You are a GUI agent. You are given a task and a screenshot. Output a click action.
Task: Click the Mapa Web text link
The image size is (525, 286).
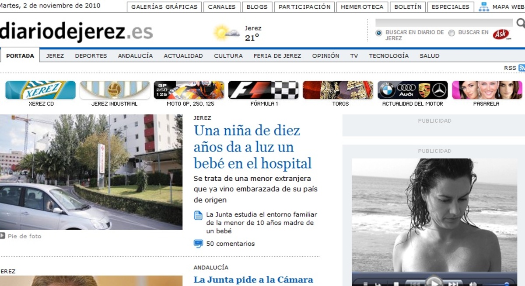pyautogui.click(x=508, y=7)
